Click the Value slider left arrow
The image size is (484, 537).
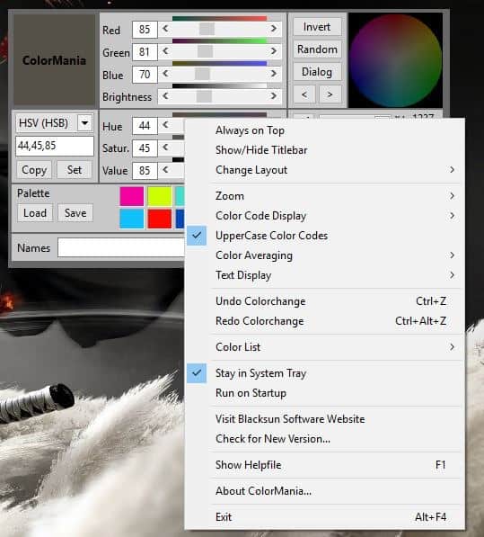[x=165, y=170]
